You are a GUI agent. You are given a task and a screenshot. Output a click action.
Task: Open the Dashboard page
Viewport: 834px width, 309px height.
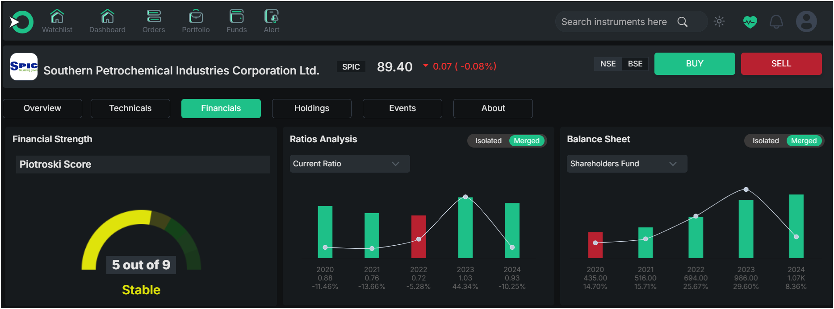tap(107, 21)
